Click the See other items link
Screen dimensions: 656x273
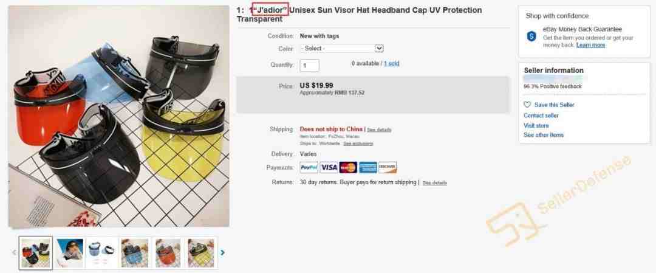[544, 135]
